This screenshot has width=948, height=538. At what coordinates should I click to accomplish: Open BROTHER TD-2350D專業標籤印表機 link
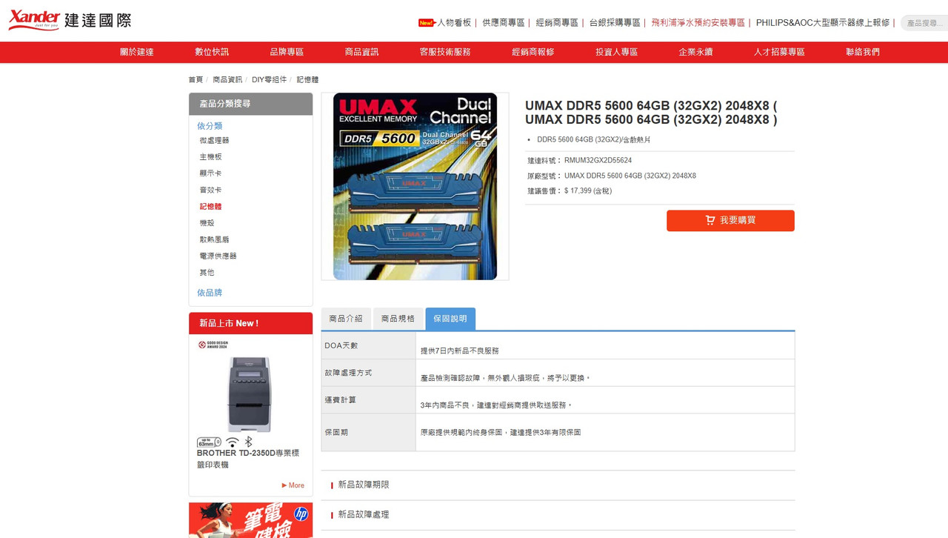click(248, 459)
